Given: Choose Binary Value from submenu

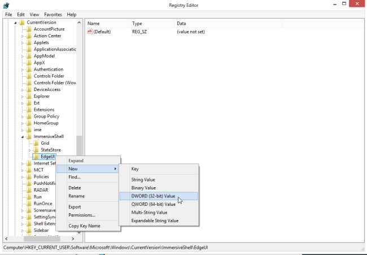Looking at the screenshot, I should click(159, 188).
